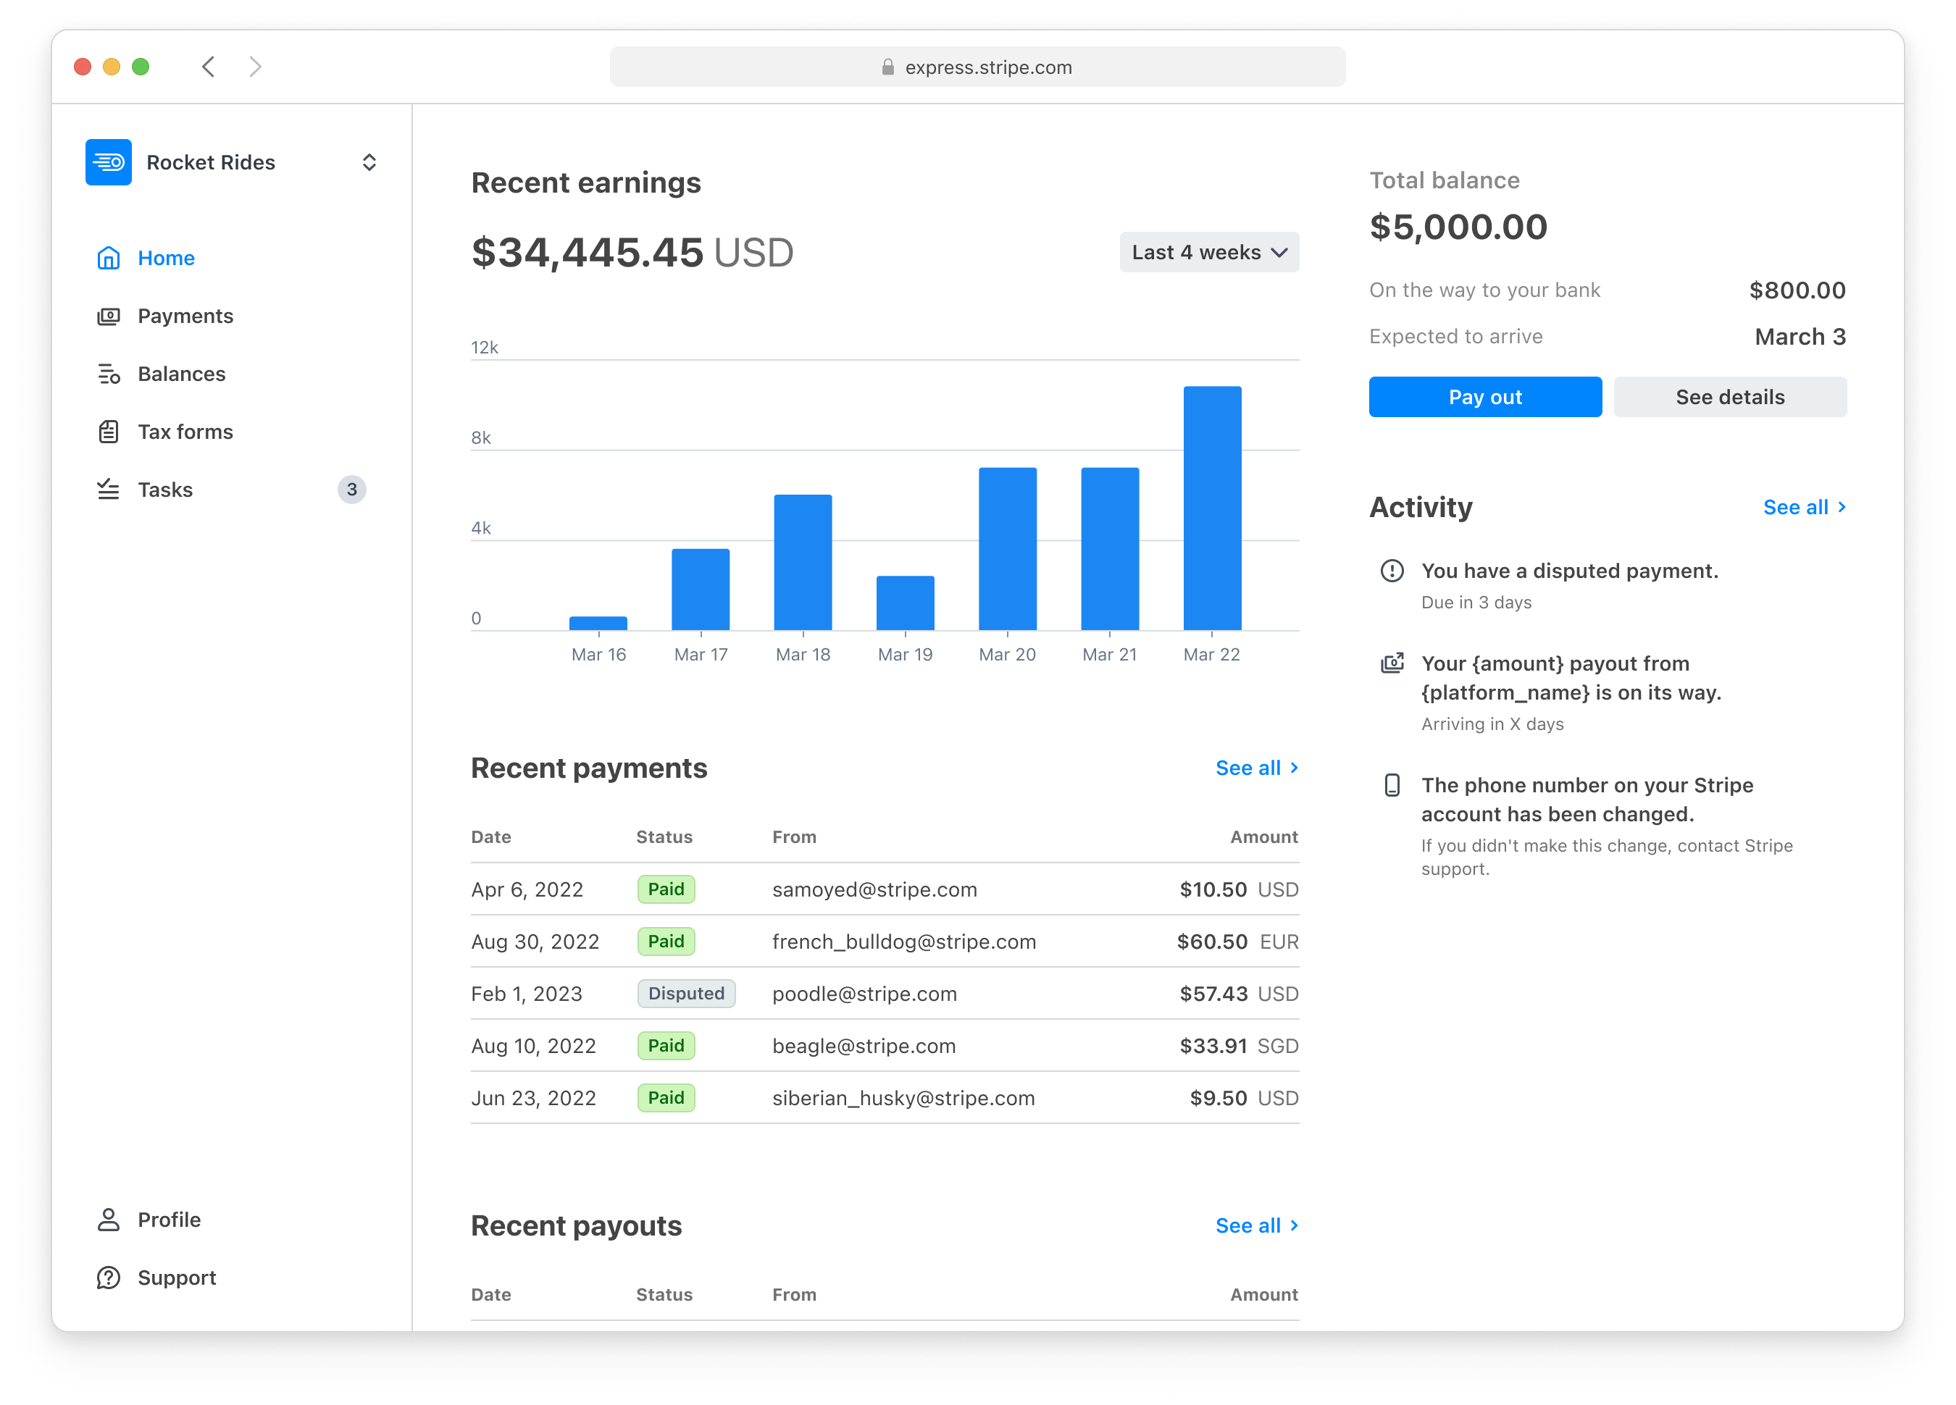Click the See details button
The height and width of the screenshot is (1405, 1956).
[1729, 398]
